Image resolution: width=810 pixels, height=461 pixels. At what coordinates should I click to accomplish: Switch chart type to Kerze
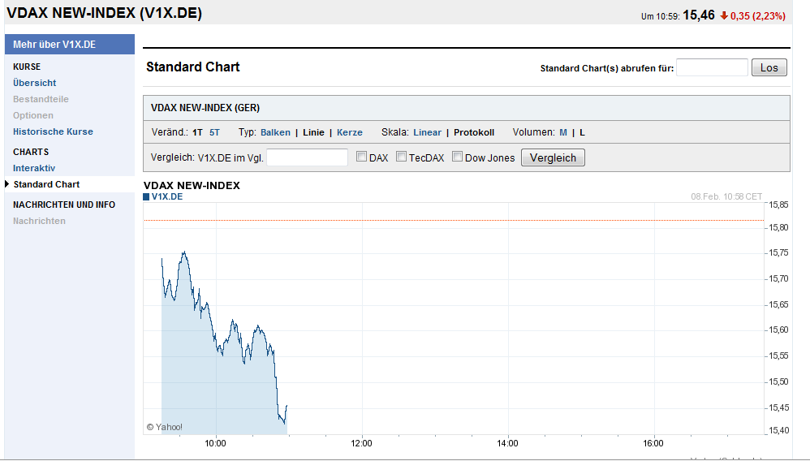350,132
